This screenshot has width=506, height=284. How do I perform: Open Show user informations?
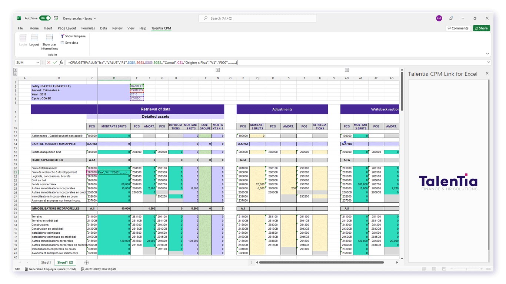(x=49, y=42)
